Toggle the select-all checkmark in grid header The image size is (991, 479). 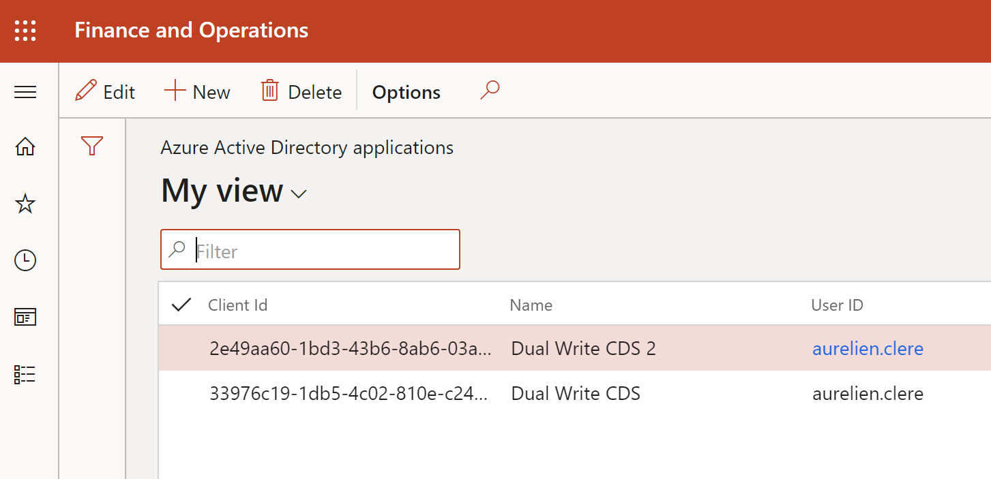(181, 305)
